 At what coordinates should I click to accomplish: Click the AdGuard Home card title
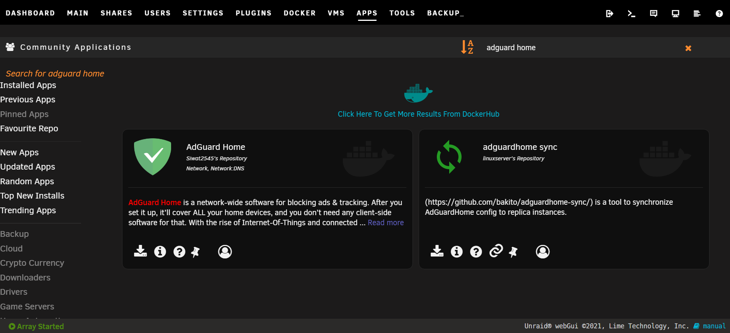[x=216, y=147]
